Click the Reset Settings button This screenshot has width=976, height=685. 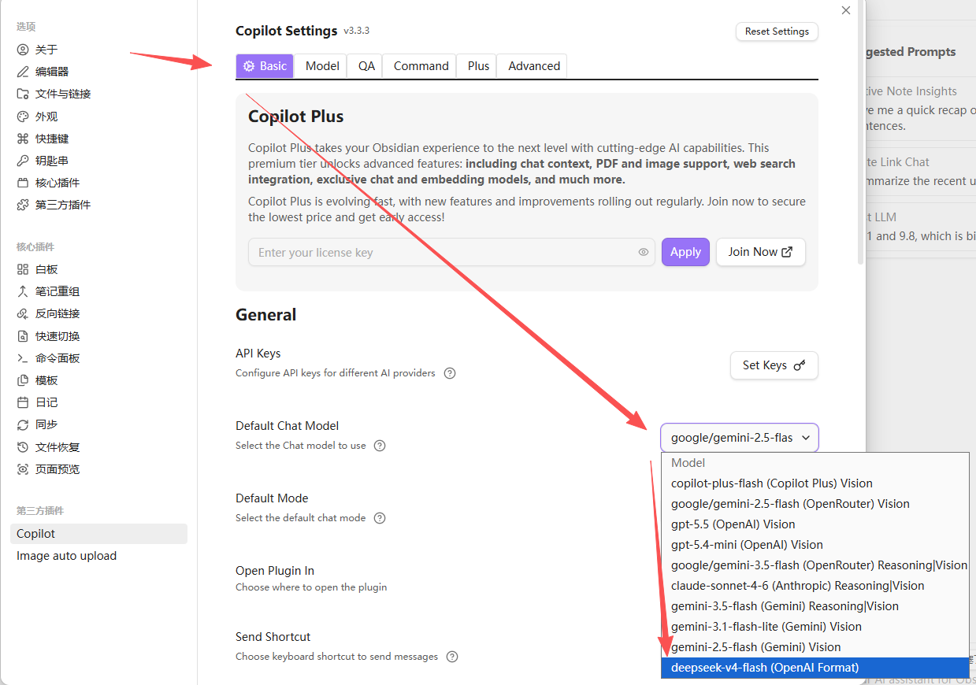(777, 31)
